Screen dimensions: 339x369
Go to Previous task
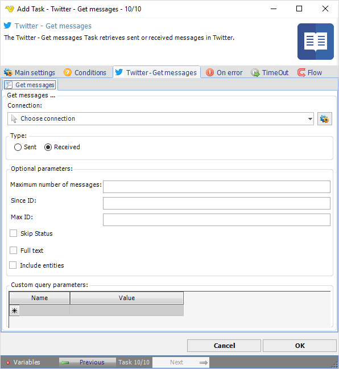point(88,362)
